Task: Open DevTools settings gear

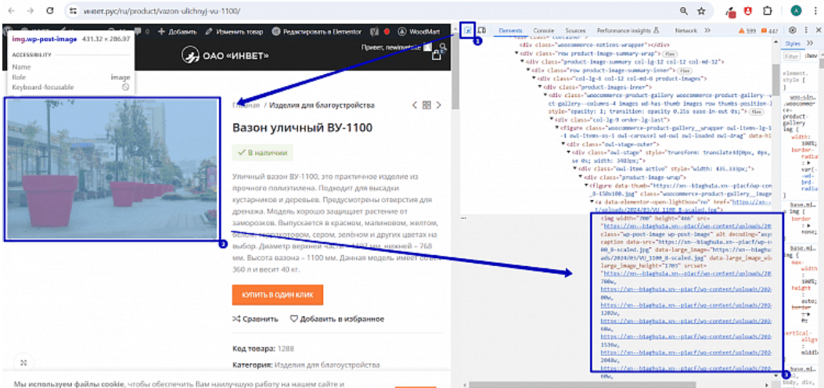Action: click(793, 31)
